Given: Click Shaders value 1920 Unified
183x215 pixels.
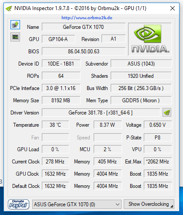Looking at the screenshot, I should tap(141, 76).
